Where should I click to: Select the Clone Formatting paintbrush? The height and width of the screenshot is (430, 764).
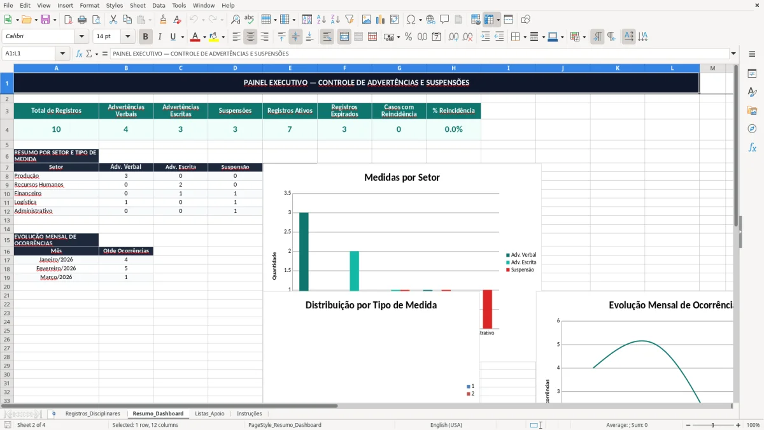point(163,20)
